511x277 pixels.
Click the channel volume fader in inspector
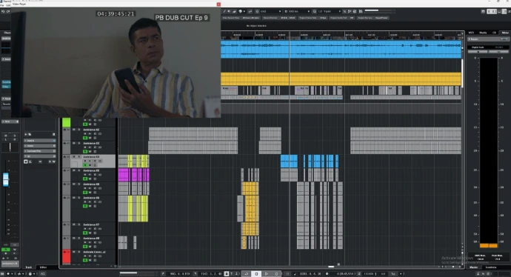[5, 180]
